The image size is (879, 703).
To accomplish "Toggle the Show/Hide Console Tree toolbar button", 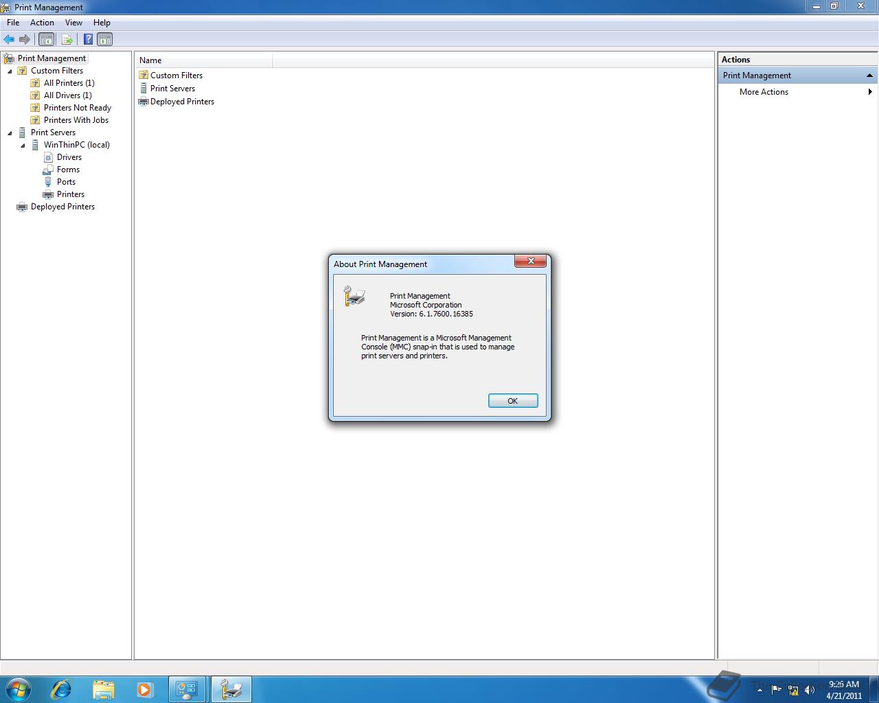I will pos(46,40).
